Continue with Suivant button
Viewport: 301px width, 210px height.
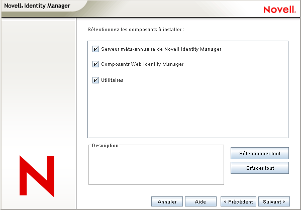click(274, 201)
